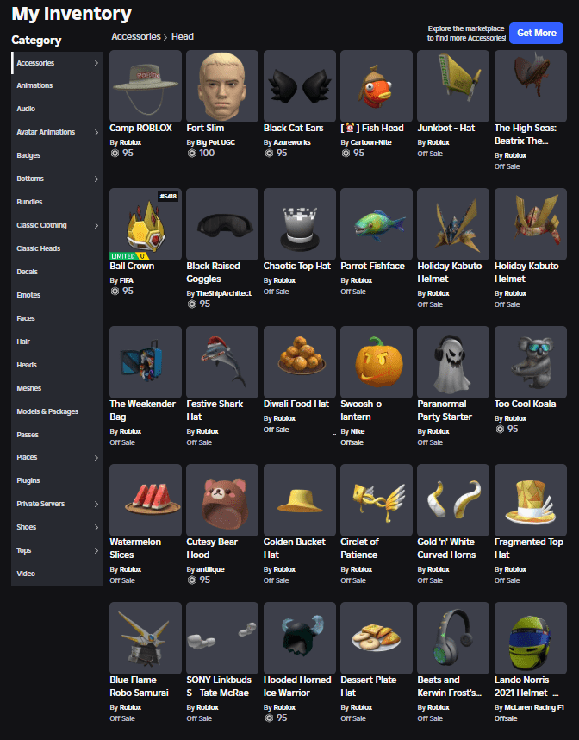View the Festive Shark Hat image
The height and width of the screenshot is (740, 579).
pyautogui.click(x=222, y=362)
